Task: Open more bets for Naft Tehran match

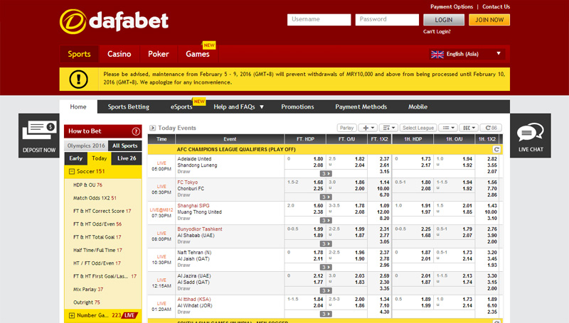Action: [x=326, y=267]
